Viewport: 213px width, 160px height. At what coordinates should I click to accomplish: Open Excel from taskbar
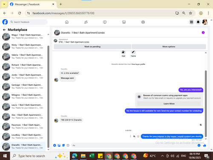(92, 156)
